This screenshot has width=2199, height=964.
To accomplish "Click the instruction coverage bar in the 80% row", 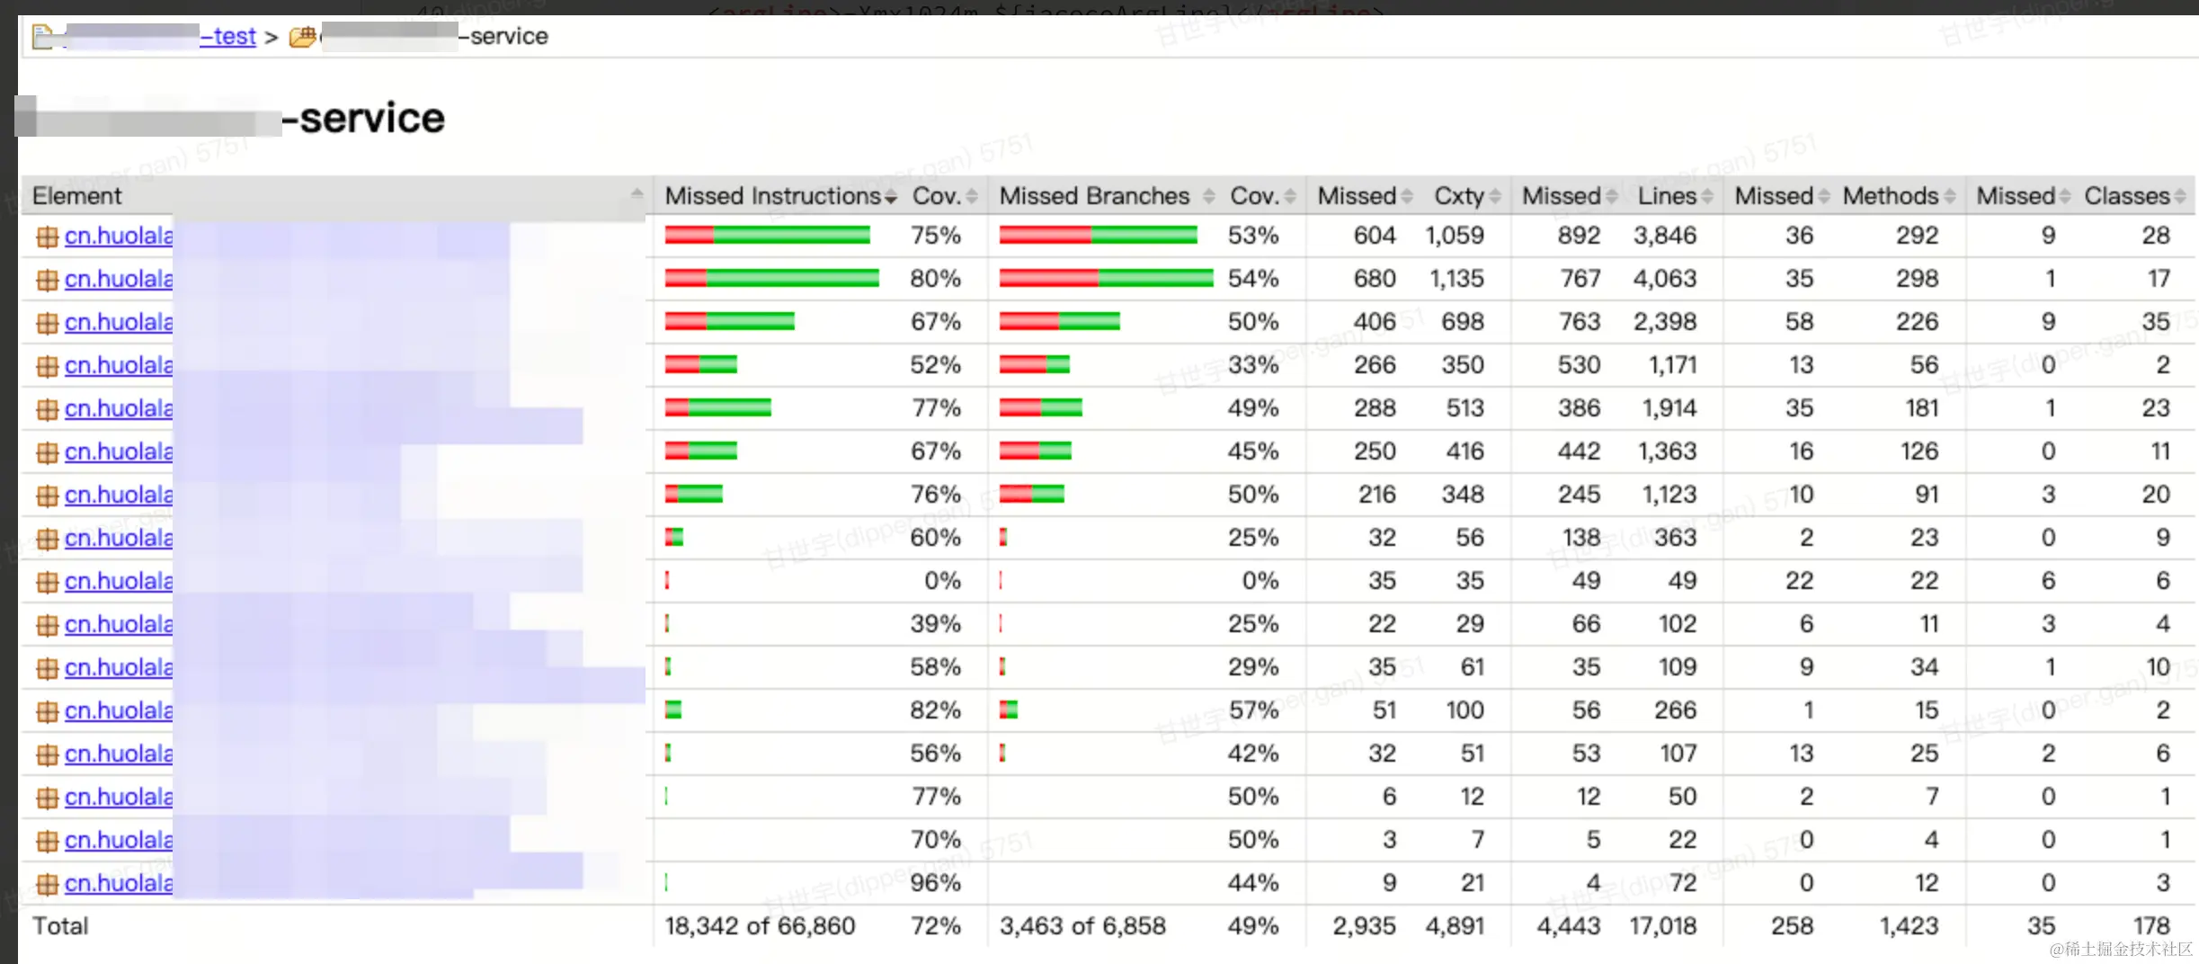I will coord(772,279).
